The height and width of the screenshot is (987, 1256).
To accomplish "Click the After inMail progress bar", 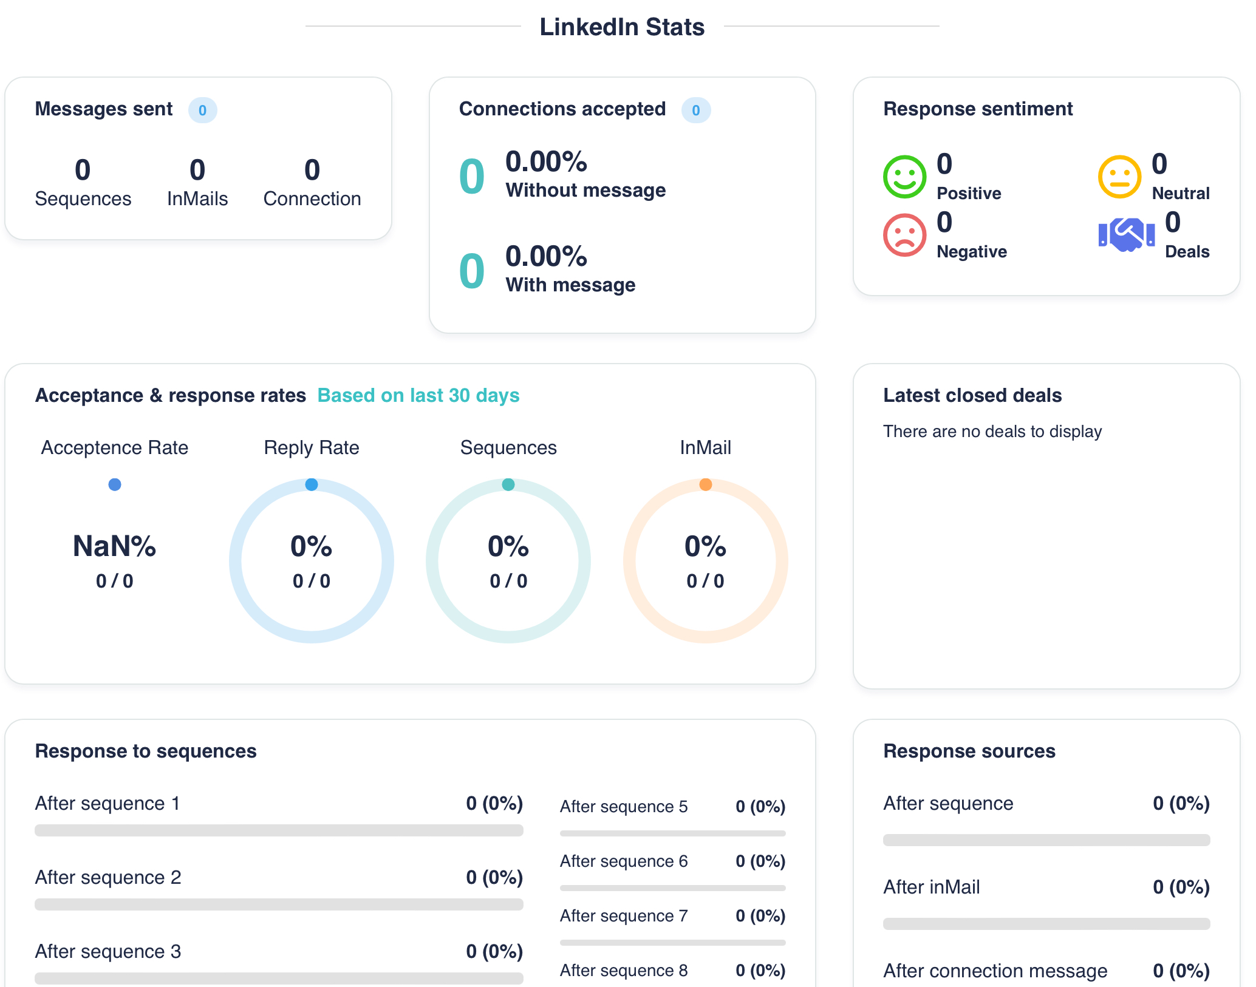I will click(1046, 924).
